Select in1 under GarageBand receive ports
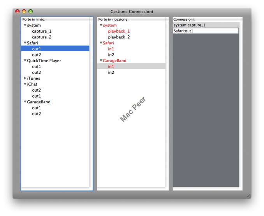The image size is (264, 216). (131, 66)
